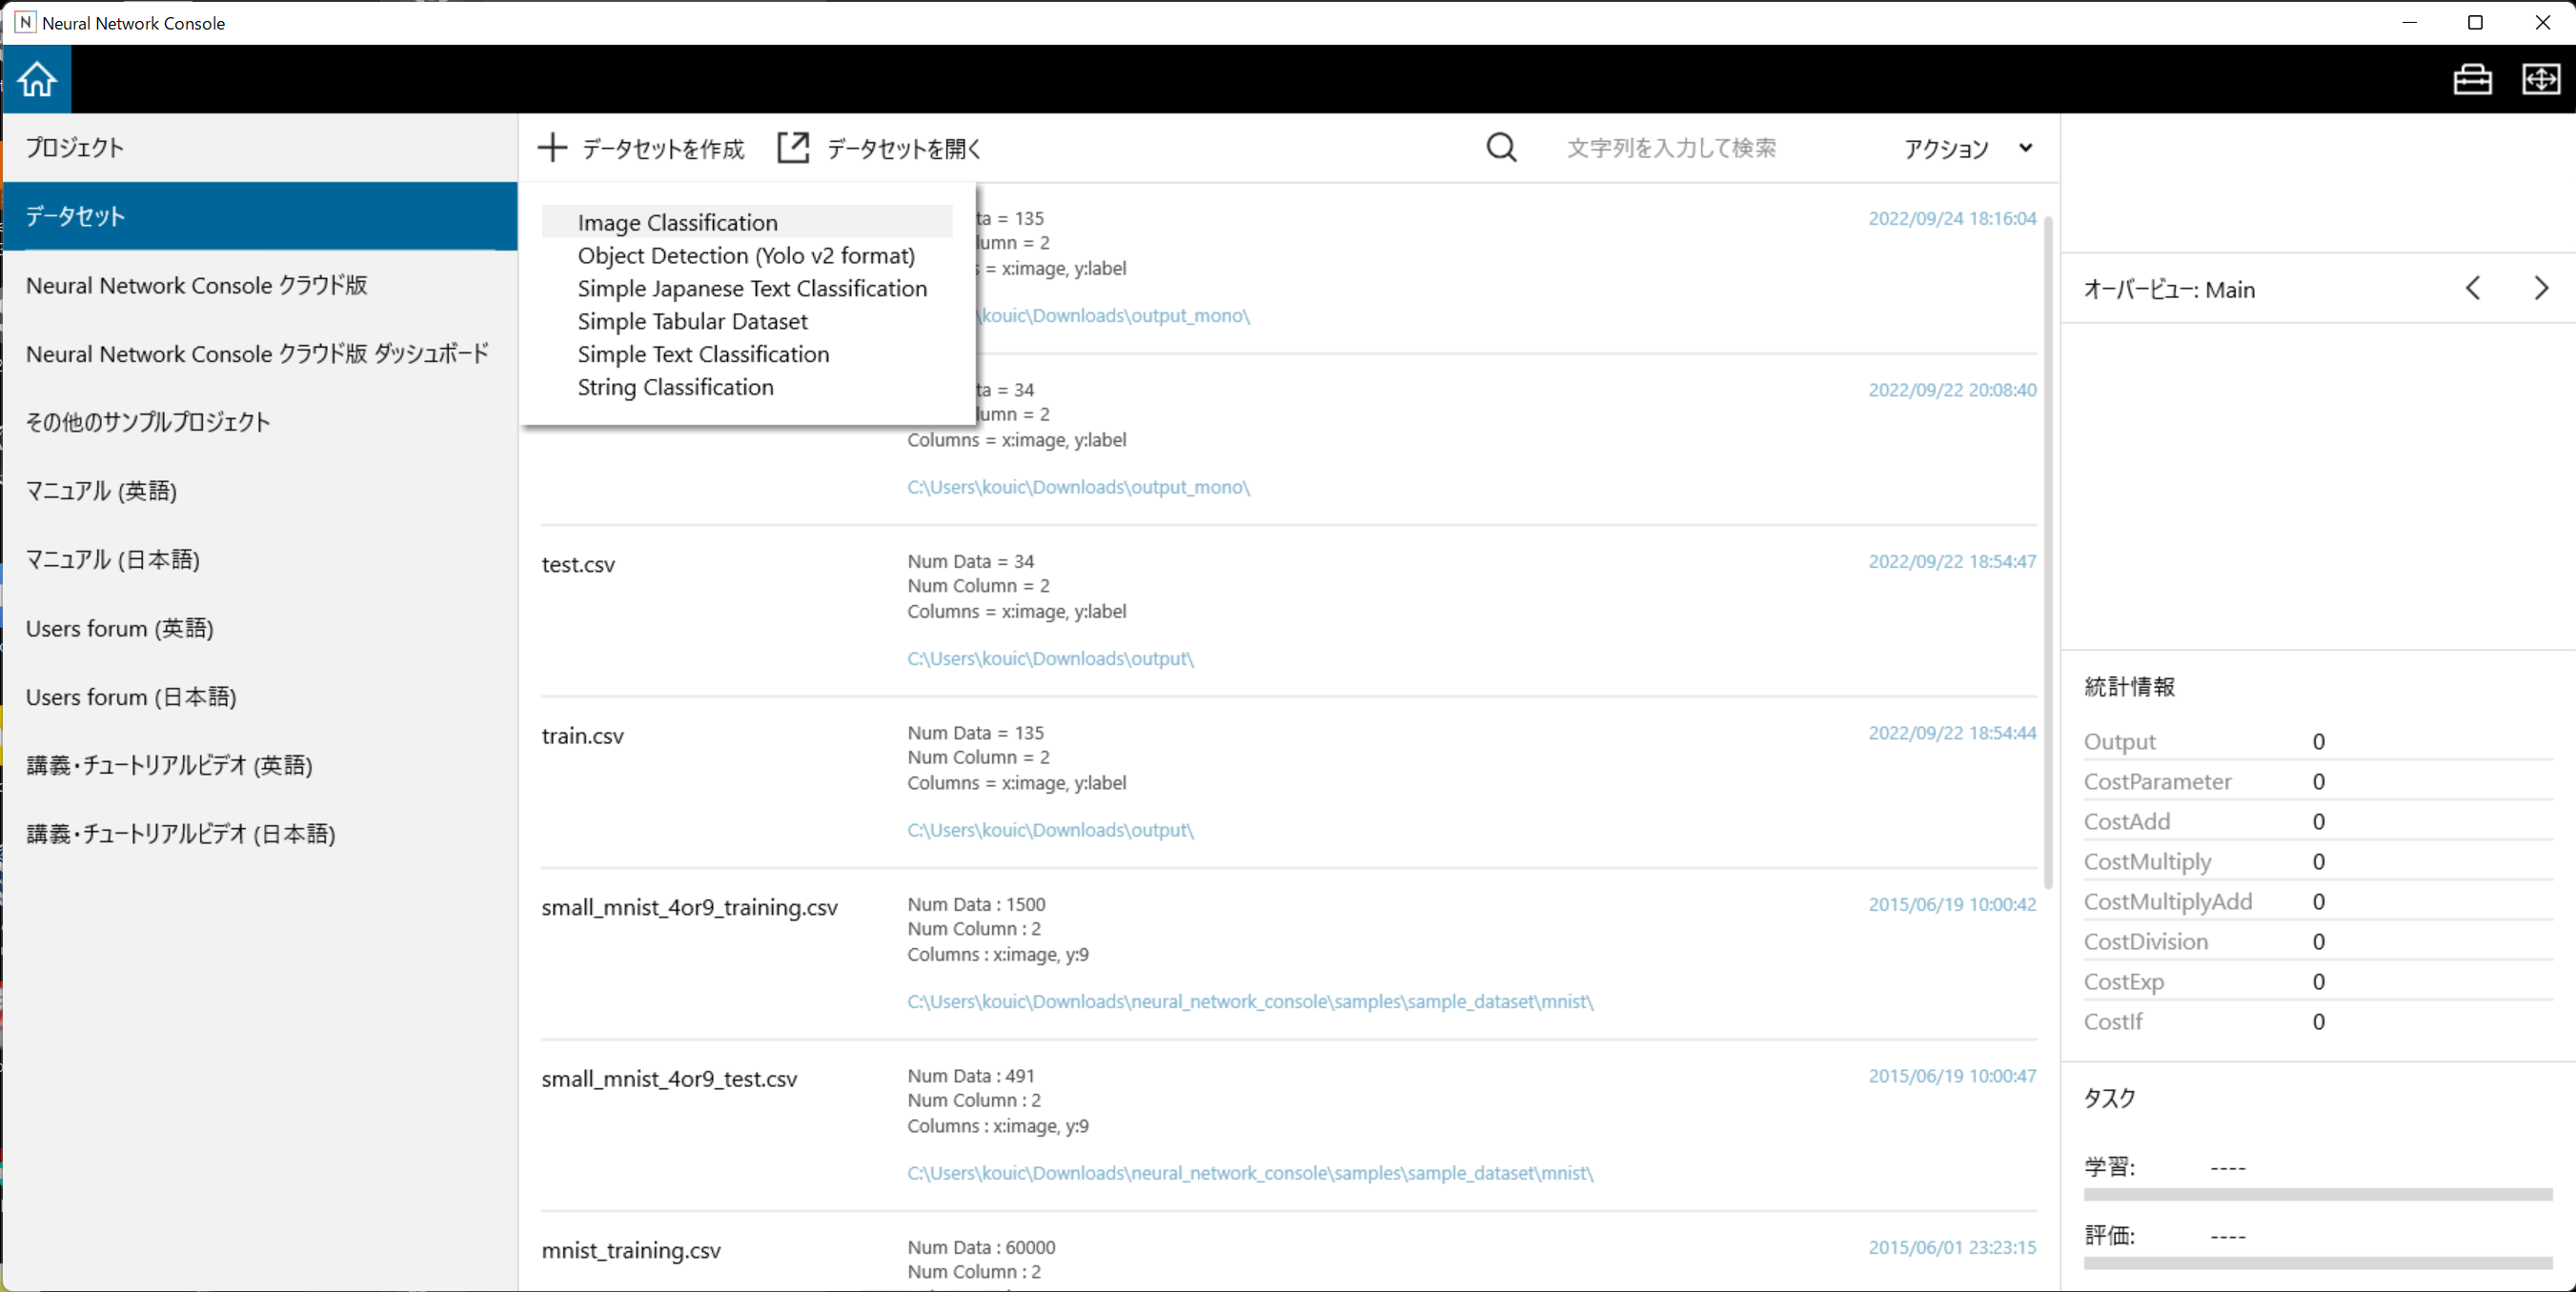Select Image Classification from the menu
The height and width of the screenshot is (1292, 2576).
point(677,222)
